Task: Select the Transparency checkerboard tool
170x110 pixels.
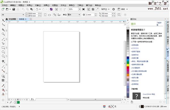Action: pos(3,80)
